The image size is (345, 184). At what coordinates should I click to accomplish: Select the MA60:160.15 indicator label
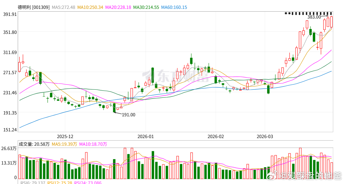(x=174, y=7)
